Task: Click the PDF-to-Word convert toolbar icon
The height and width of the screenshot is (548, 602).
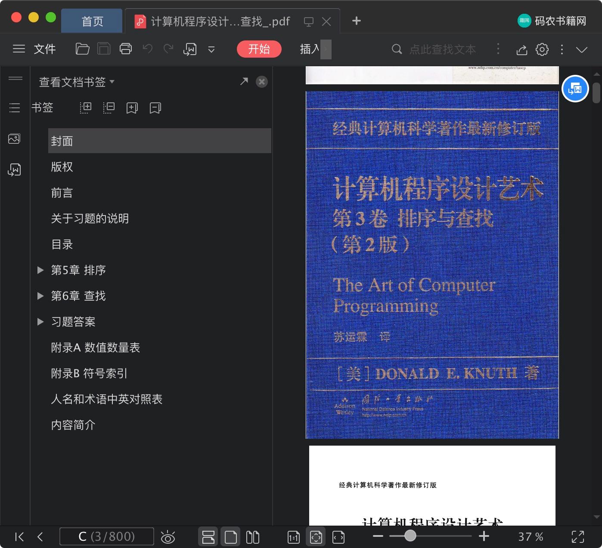Action: [190, 49]
